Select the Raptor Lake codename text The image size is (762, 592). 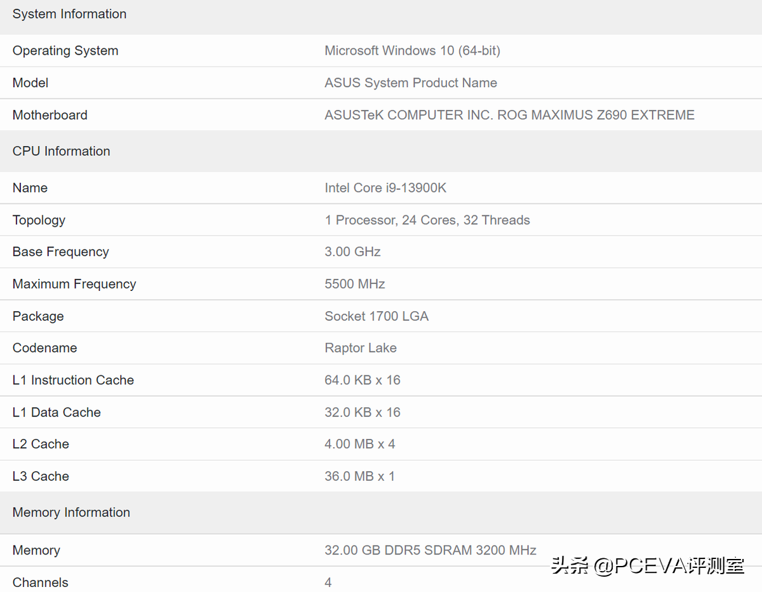click(361, 347)
